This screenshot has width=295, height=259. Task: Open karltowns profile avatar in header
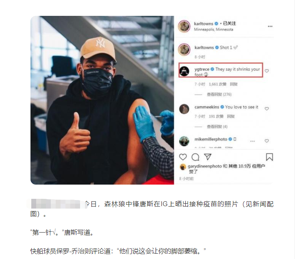click(184, 26)
